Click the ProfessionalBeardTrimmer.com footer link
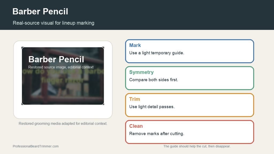This screenshot has height=154, width=274. [x=36, y=146]
